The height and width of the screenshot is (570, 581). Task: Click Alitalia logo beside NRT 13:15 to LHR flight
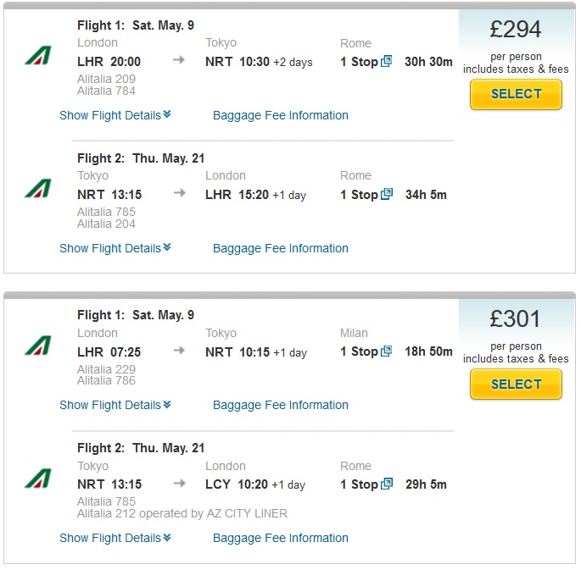point(38,189)
